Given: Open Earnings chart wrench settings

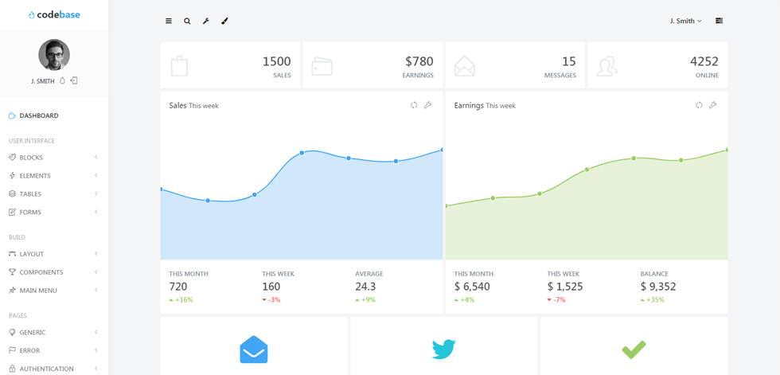Looking at the screenshot, I should click(x=713, y=105).
